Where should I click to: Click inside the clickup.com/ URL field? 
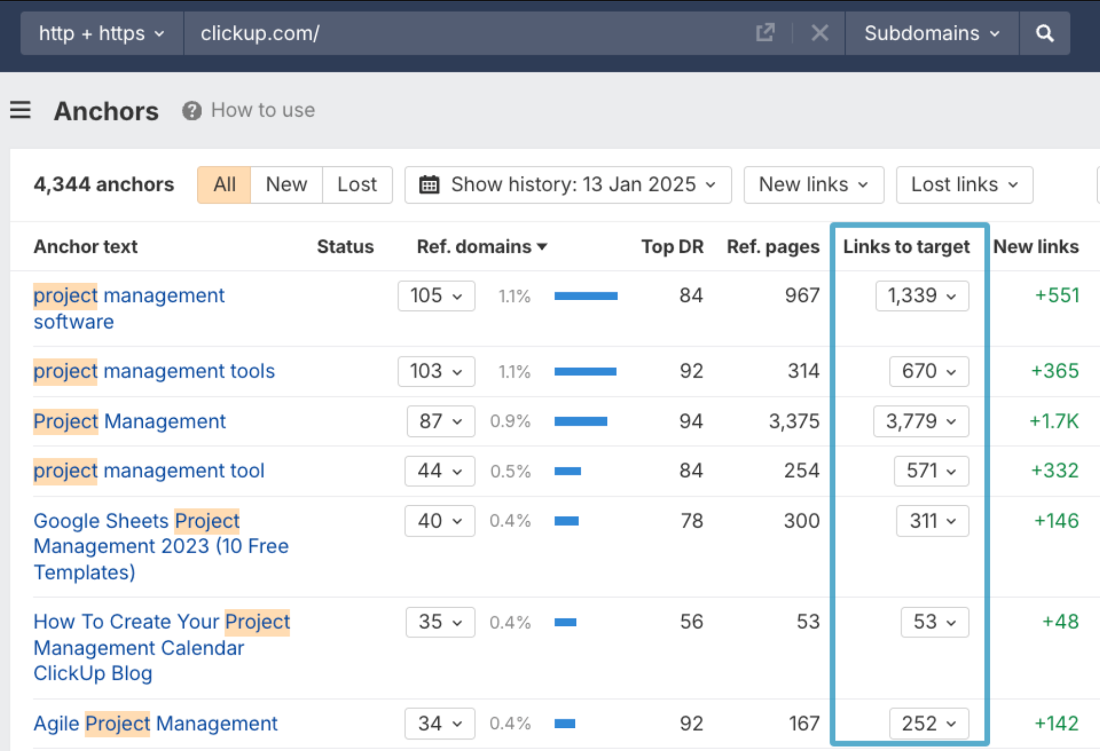pyautogui.click(x=468, y=33)
